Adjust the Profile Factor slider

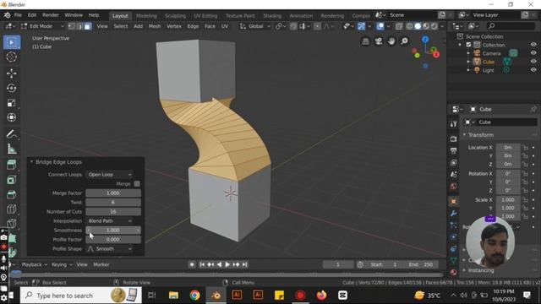click(x=113, y=240)
